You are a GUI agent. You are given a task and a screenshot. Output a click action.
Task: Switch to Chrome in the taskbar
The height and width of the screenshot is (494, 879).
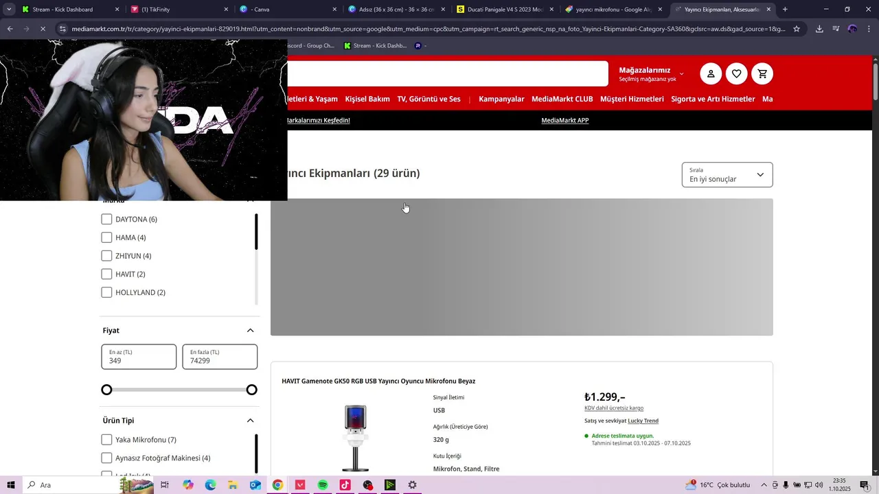[277, 485]
